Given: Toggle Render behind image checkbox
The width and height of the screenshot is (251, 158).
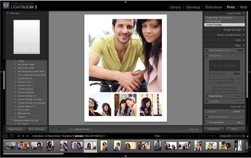Looking at the screenshot, I should [x=214, y=88].
